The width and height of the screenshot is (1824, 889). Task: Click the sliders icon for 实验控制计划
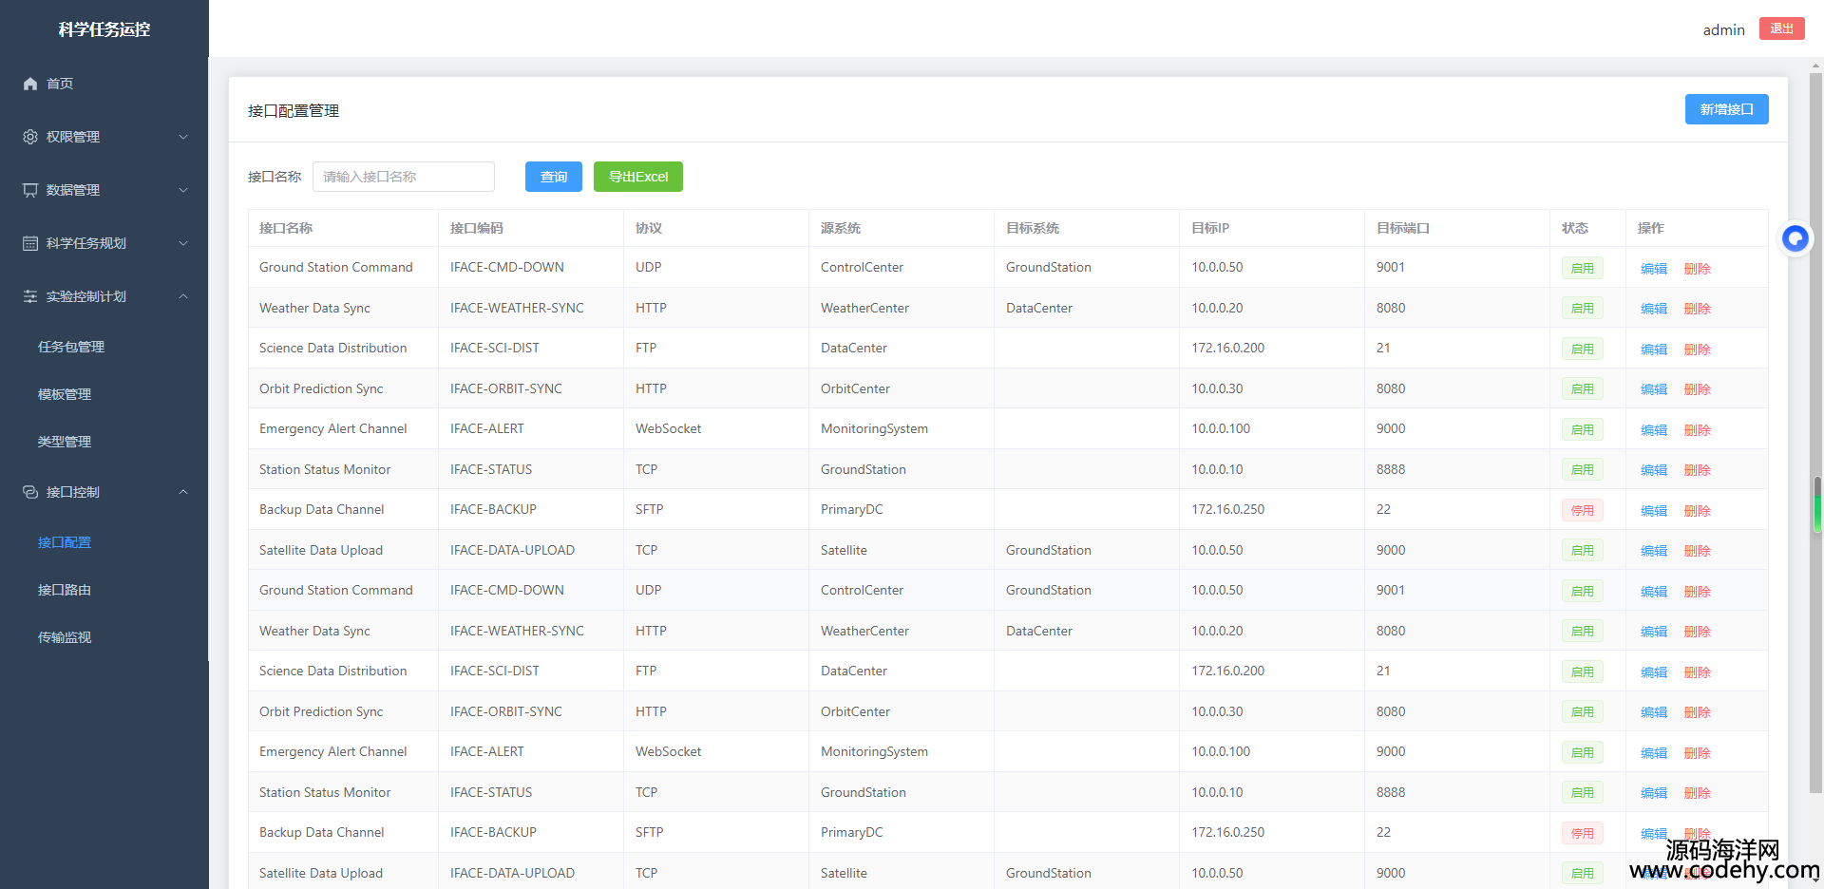point(30,296)
